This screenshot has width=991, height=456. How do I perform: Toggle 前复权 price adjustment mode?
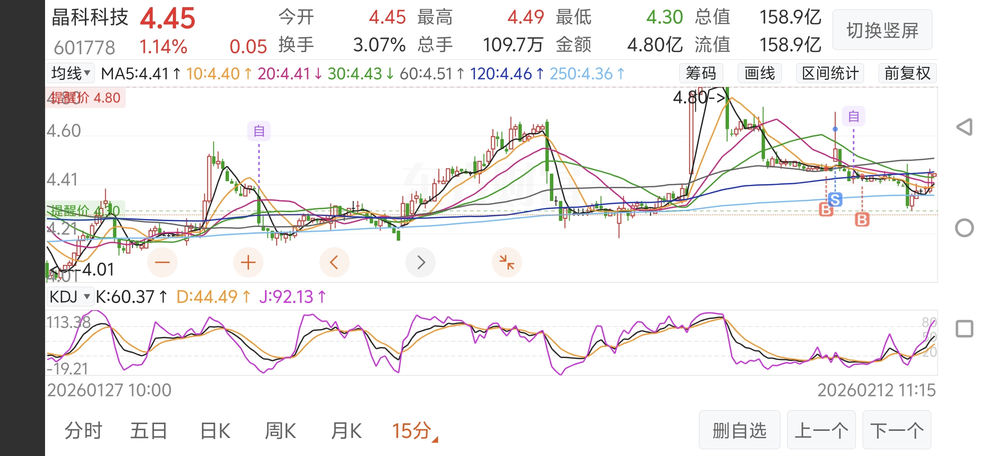907,73
